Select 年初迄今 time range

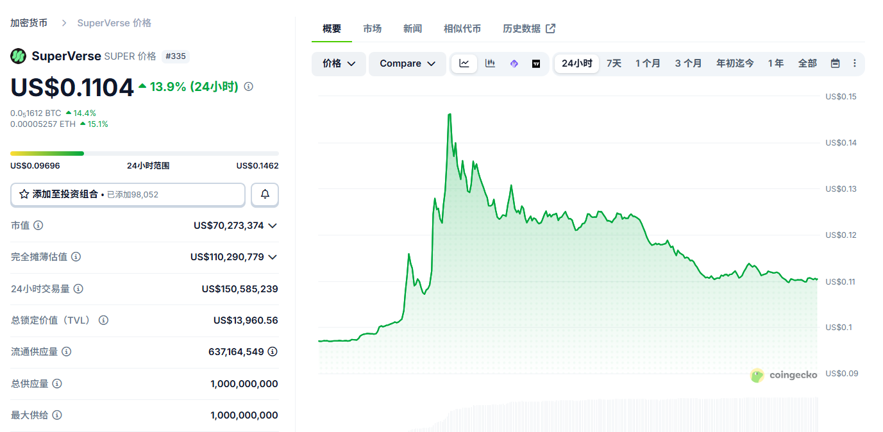(x=735, y=63)
